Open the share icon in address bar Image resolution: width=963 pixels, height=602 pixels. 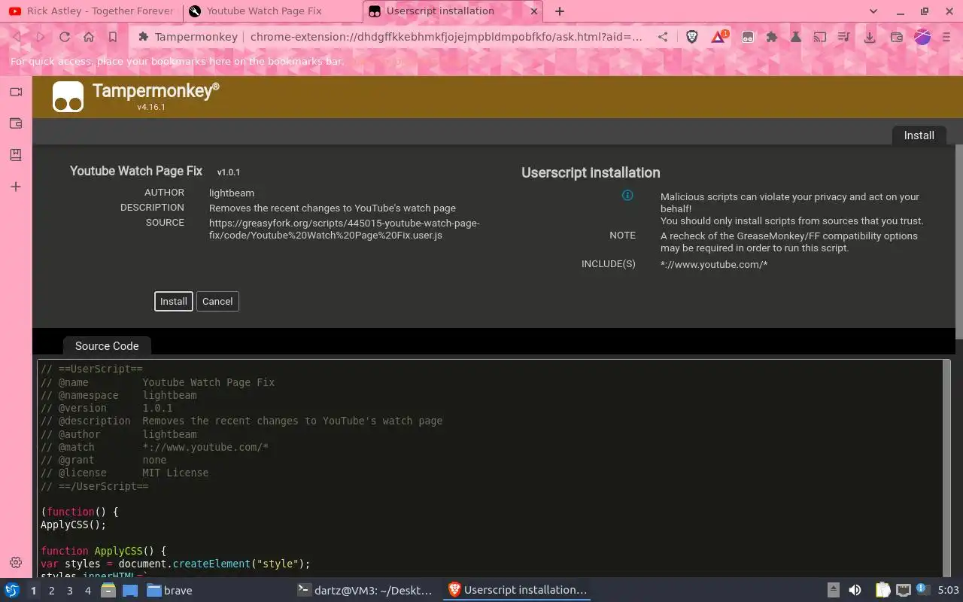(x=663, y=37)
